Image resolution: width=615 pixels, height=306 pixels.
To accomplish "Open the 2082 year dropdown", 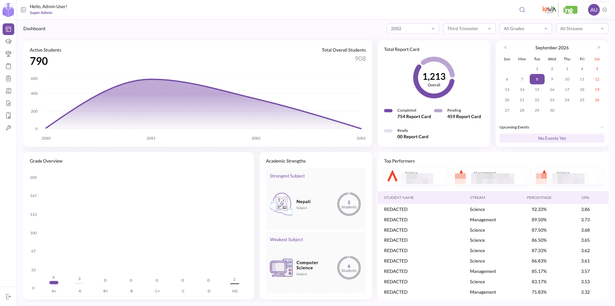I will (x=413, y=29).
